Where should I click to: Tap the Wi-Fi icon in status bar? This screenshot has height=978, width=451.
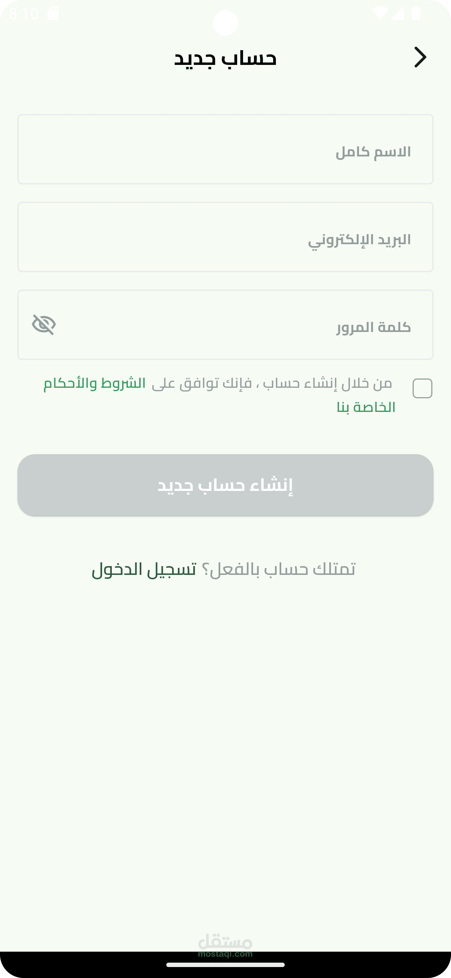(380, 14)
